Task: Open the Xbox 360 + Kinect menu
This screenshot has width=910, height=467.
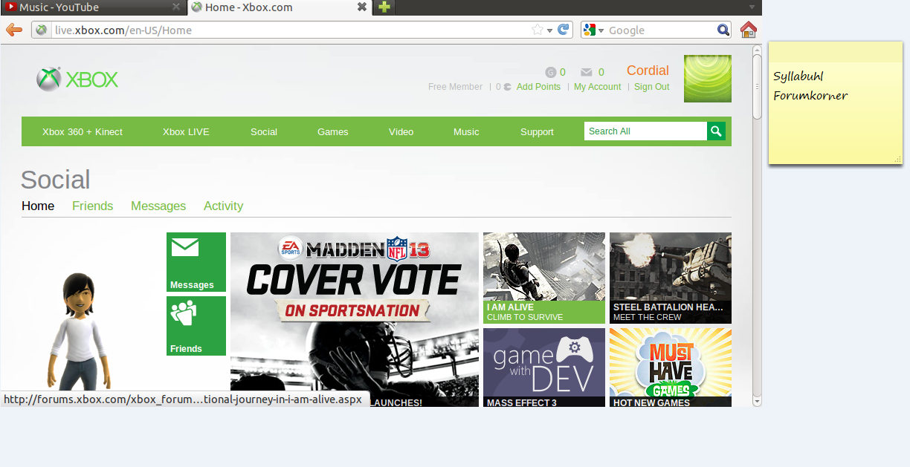Action: coord(83,131)
